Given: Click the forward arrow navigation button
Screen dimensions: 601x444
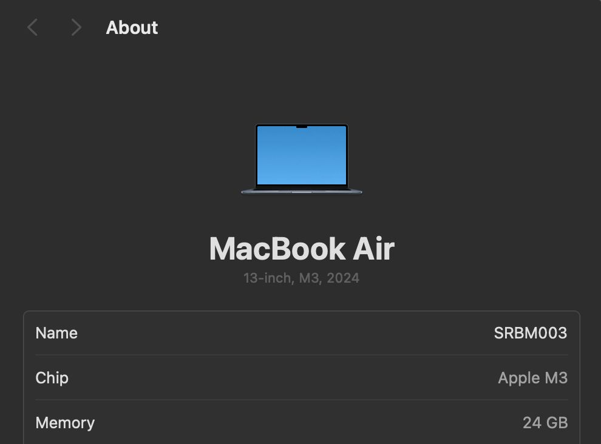Looking at the screenshot, I should tap(76, 27).
